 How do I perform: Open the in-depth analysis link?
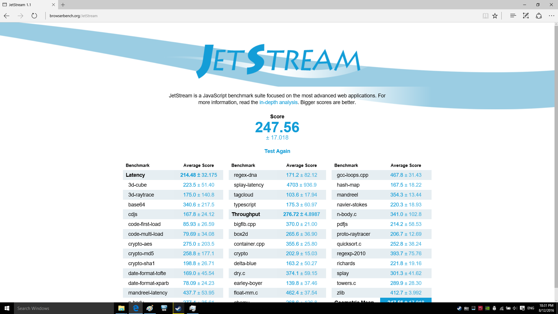point(278,102)
